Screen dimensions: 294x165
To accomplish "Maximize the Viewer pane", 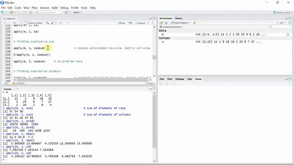I will coord(290,79).
